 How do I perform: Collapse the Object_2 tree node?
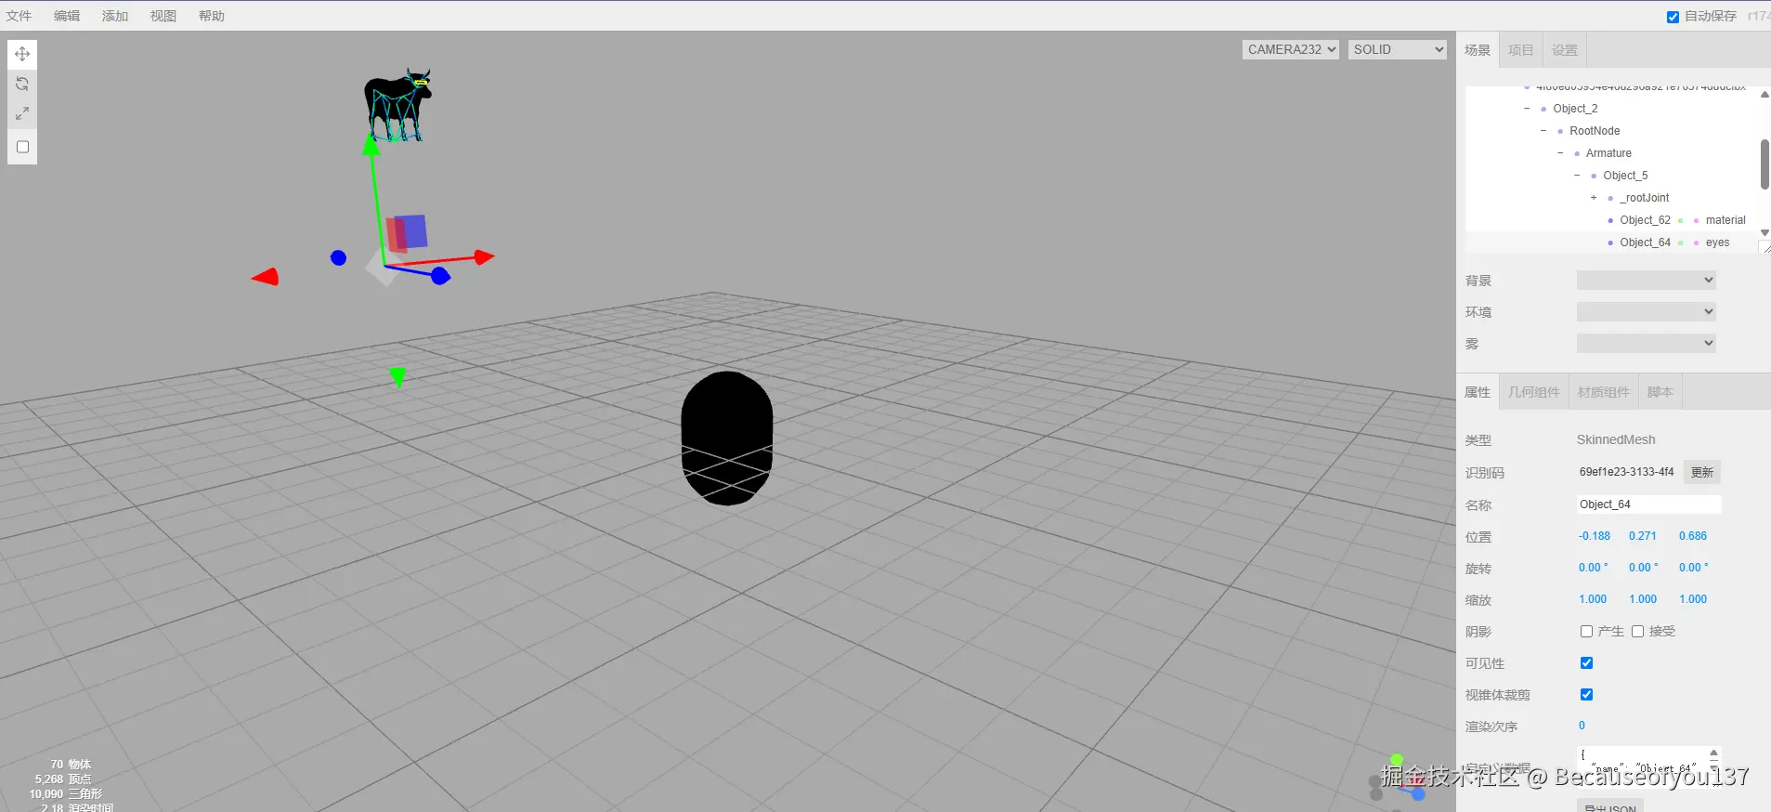tap(1527, 109)
